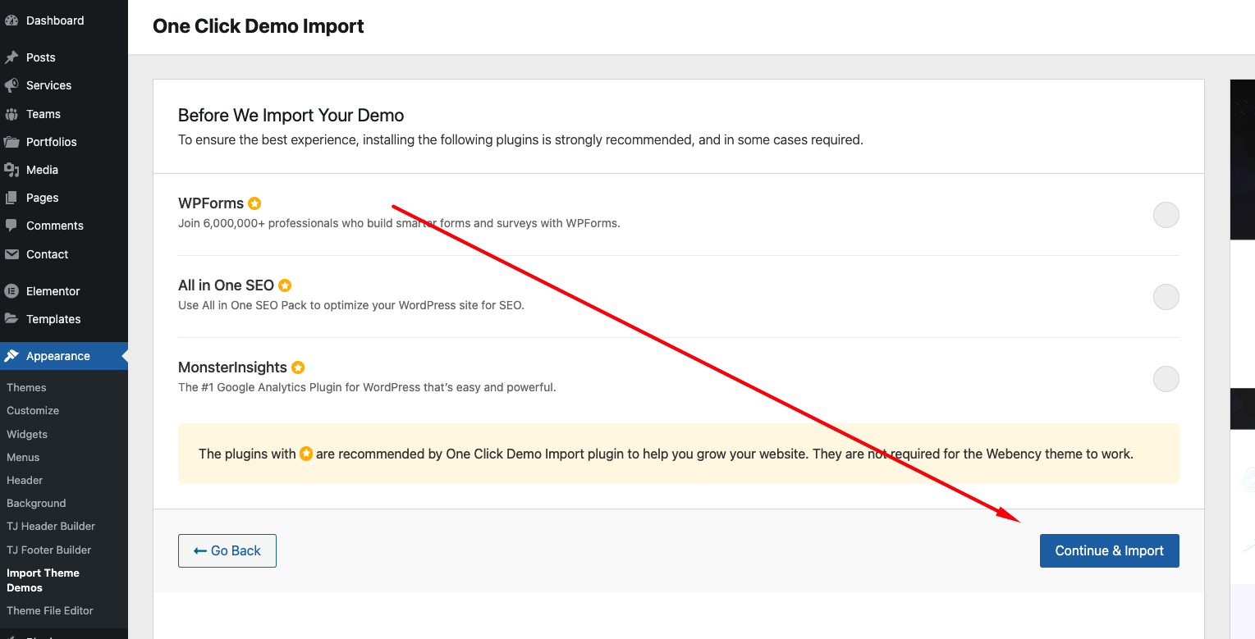The height and width of the screenshot is (639, 1255).
Task: Open the Teams menu
Action: (x=64, y=114)
